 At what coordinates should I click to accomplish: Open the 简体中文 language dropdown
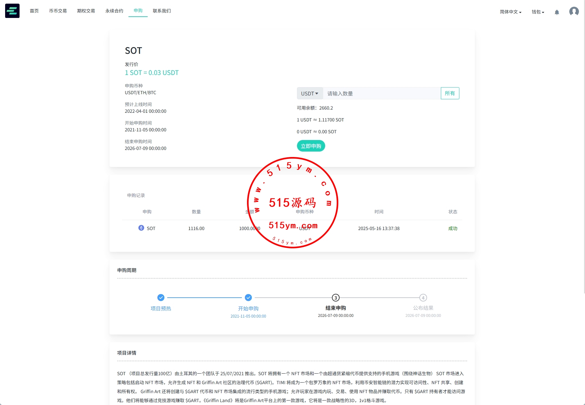tap(510, 12)
